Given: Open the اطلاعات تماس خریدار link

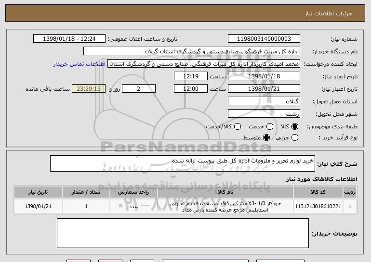Looking at the screenshot, I should [x=79, y=64].
